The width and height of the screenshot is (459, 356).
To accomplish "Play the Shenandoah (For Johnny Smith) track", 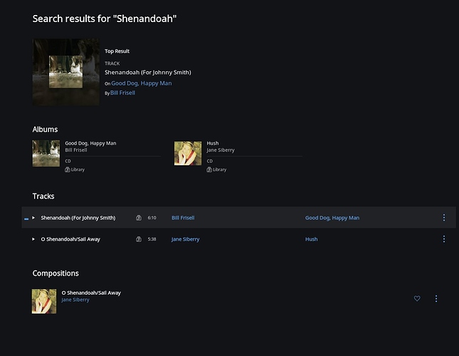I will (x=33, y=218).
